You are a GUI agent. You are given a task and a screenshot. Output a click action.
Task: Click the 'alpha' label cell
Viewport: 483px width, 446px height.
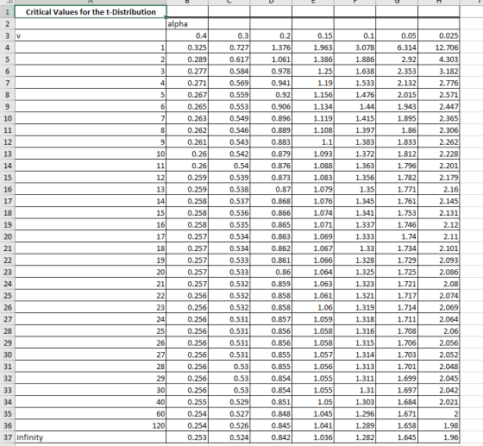coord(187,23)
